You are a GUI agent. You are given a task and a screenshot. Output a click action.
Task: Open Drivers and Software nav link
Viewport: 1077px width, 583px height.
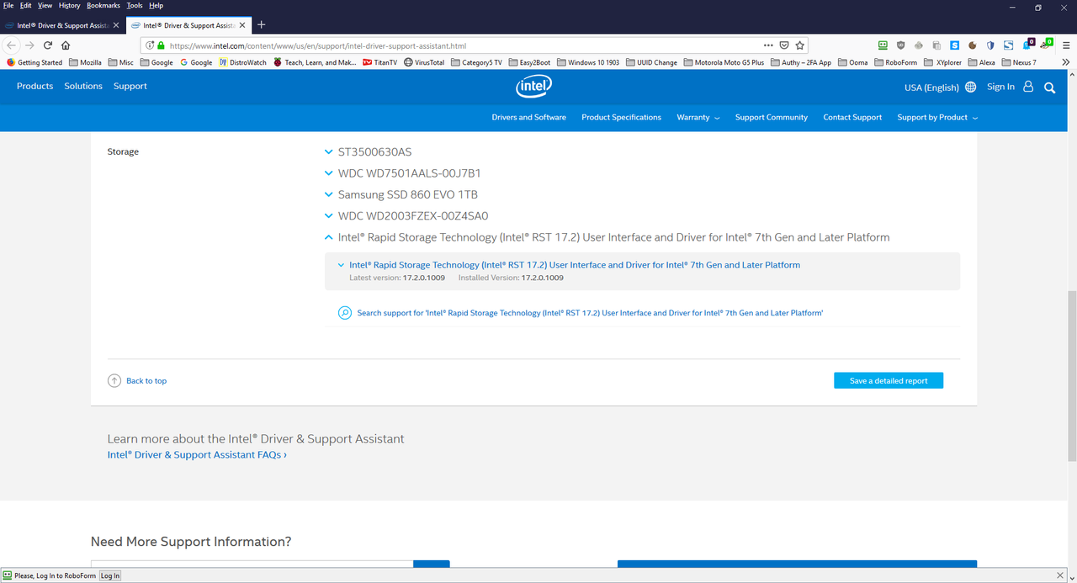(x=528, y=117)
